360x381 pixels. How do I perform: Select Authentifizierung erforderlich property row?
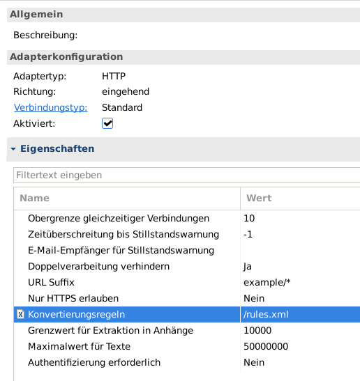[187, 362]
